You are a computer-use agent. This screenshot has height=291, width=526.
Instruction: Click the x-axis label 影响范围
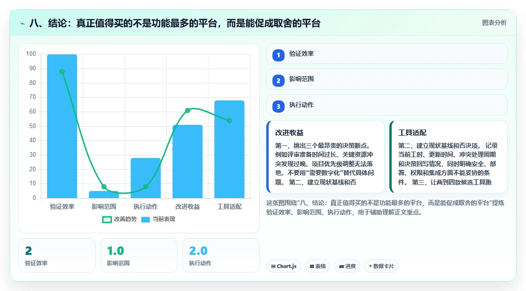[104, 207]
